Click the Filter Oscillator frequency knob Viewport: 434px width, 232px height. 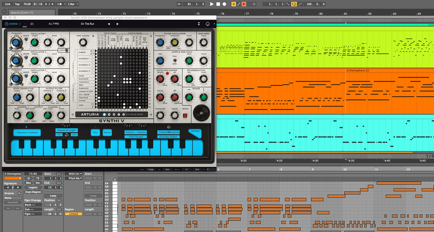tap(160, 42)
